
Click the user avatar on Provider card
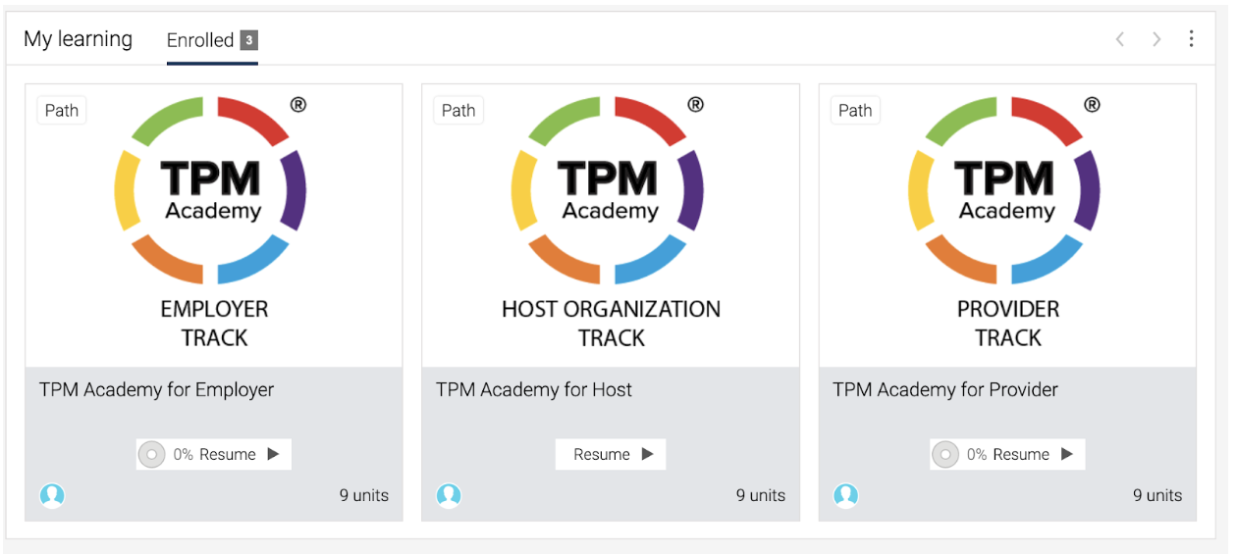845,495
